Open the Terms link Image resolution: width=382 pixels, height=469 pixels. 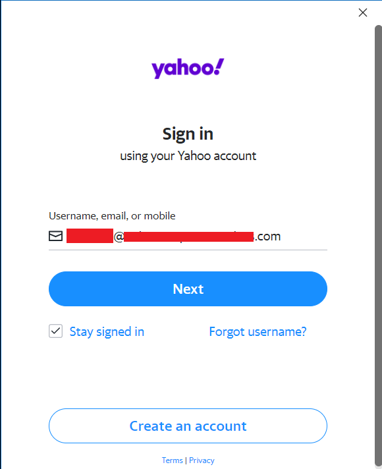(172, 460)
